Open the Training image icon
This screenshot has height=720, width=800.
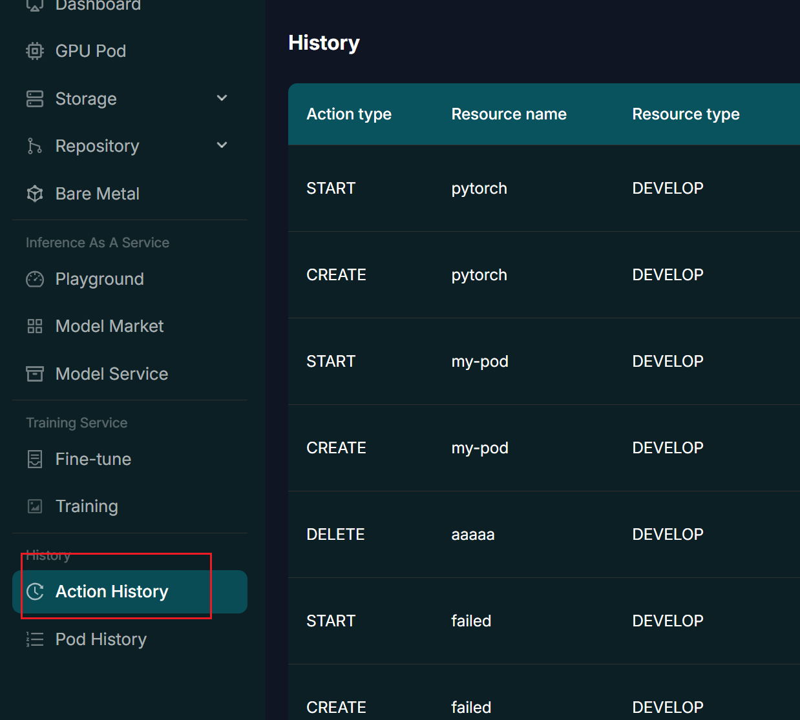(34, 506)
